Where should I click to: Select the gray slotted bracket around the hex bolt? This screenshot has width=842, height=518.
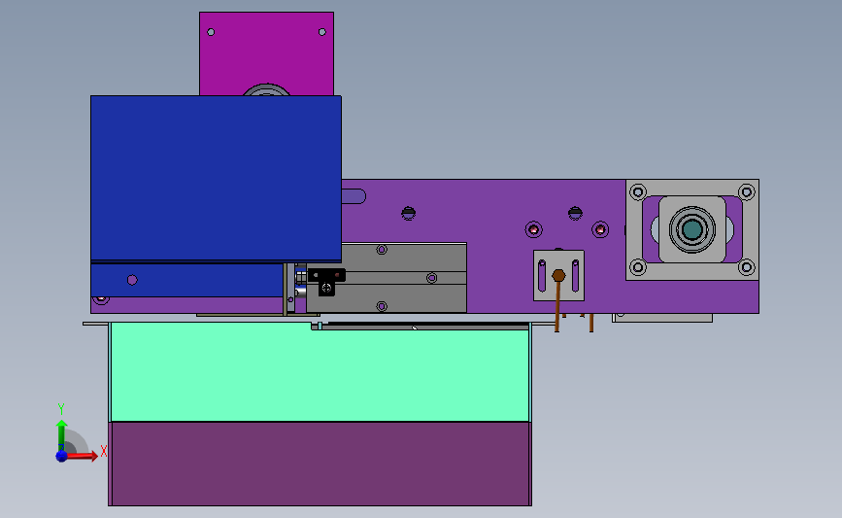coord(558,276)
